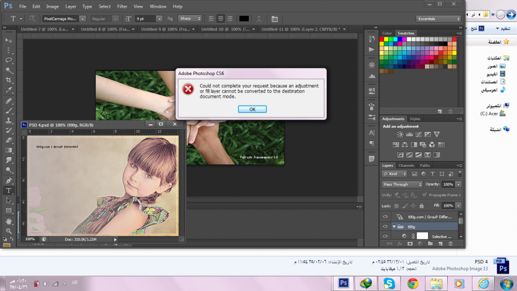Viewport: 517px width, 291px height.
Task: Collapse the t00g layer group
Action: click(x=393, y=226)
